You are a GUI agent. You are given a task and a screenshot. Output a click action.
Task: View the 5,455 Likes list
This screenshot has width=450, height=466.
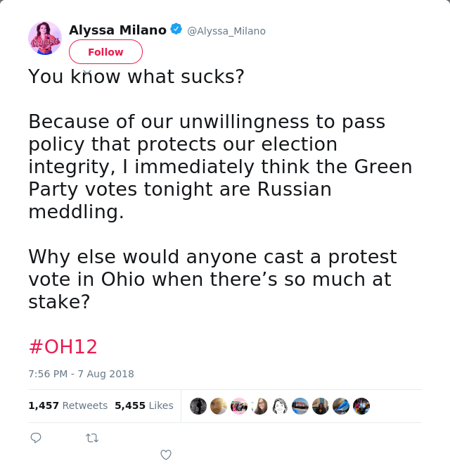point(144,405)
